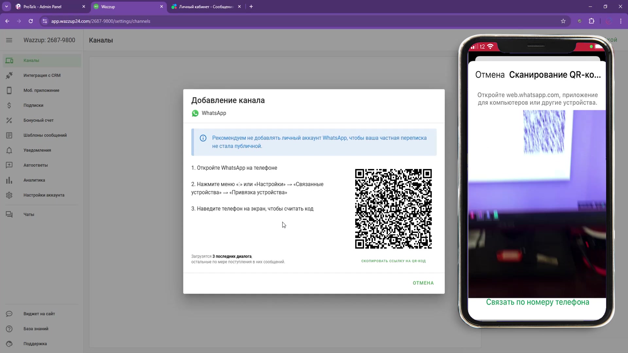The height and width of the screenshot is (353, 628).
Task: Click the Поддержка support icon
Action: (x=9, y=344)
